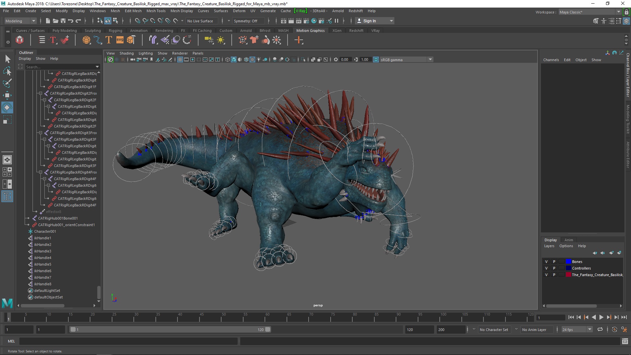Click the New Scene icon
The width and height of the screenshot is (631, 355).
48,21
